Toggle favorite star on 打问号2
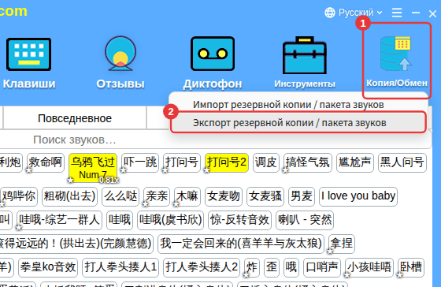The height and width of the screenshot is (287, 441). coord(206,170)
